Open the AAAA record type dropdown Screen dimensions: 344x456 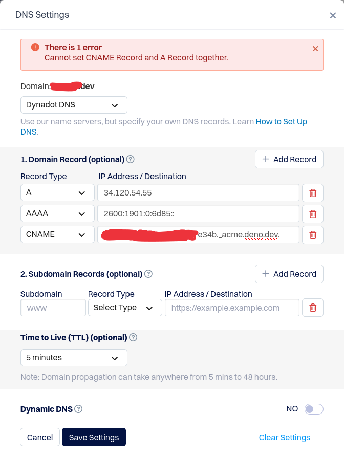tap(57, 213)
